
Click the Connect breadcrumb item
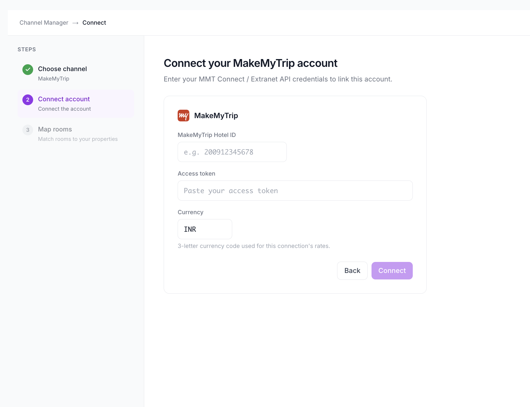[x=94, y=23]
